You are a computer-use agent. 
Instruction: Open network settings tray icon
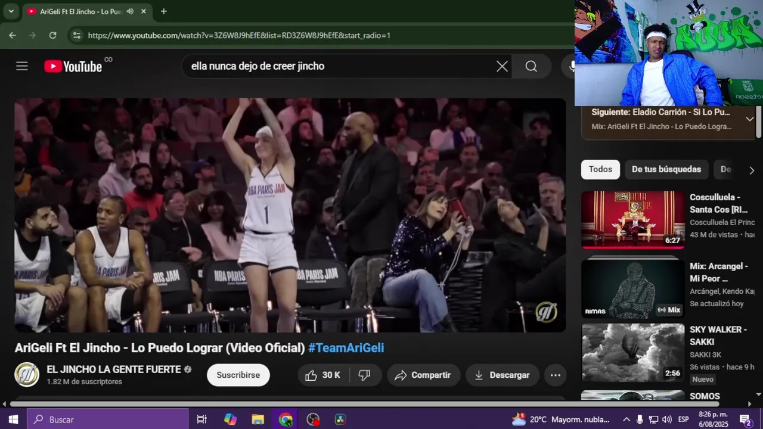coord(653,419)
